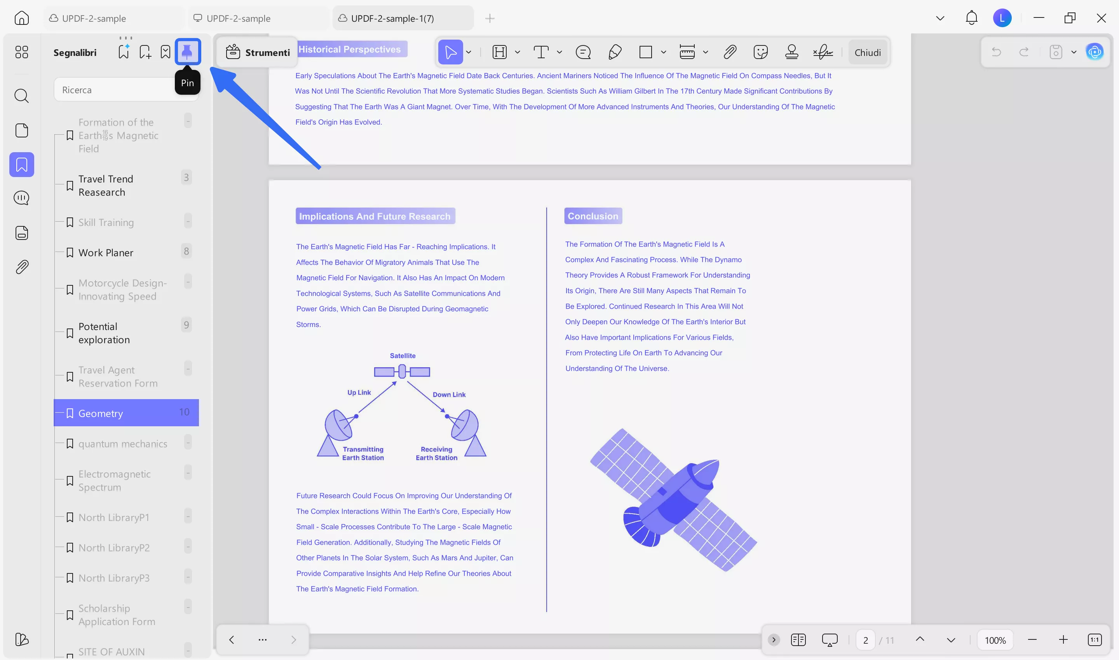1119x660 pixels.
Task: Open the comment note tool
Action: click(583, 52)
